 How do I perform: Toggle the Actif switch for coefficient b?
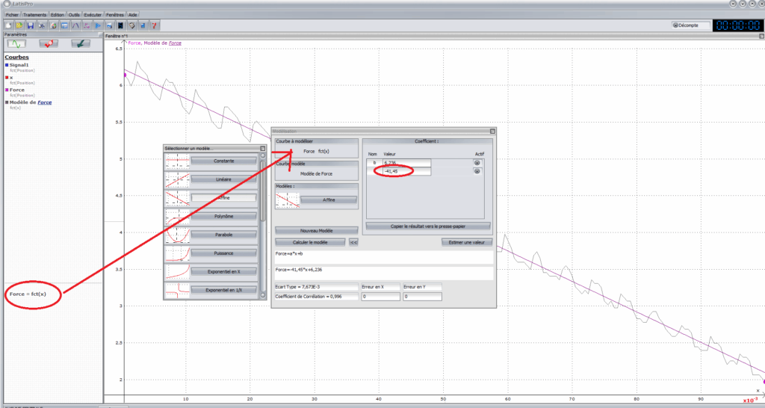(477, 162)
